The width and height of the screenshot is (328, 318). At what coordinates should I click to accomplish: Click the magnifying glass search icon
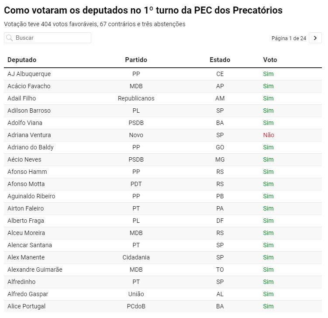coord(10,38)
